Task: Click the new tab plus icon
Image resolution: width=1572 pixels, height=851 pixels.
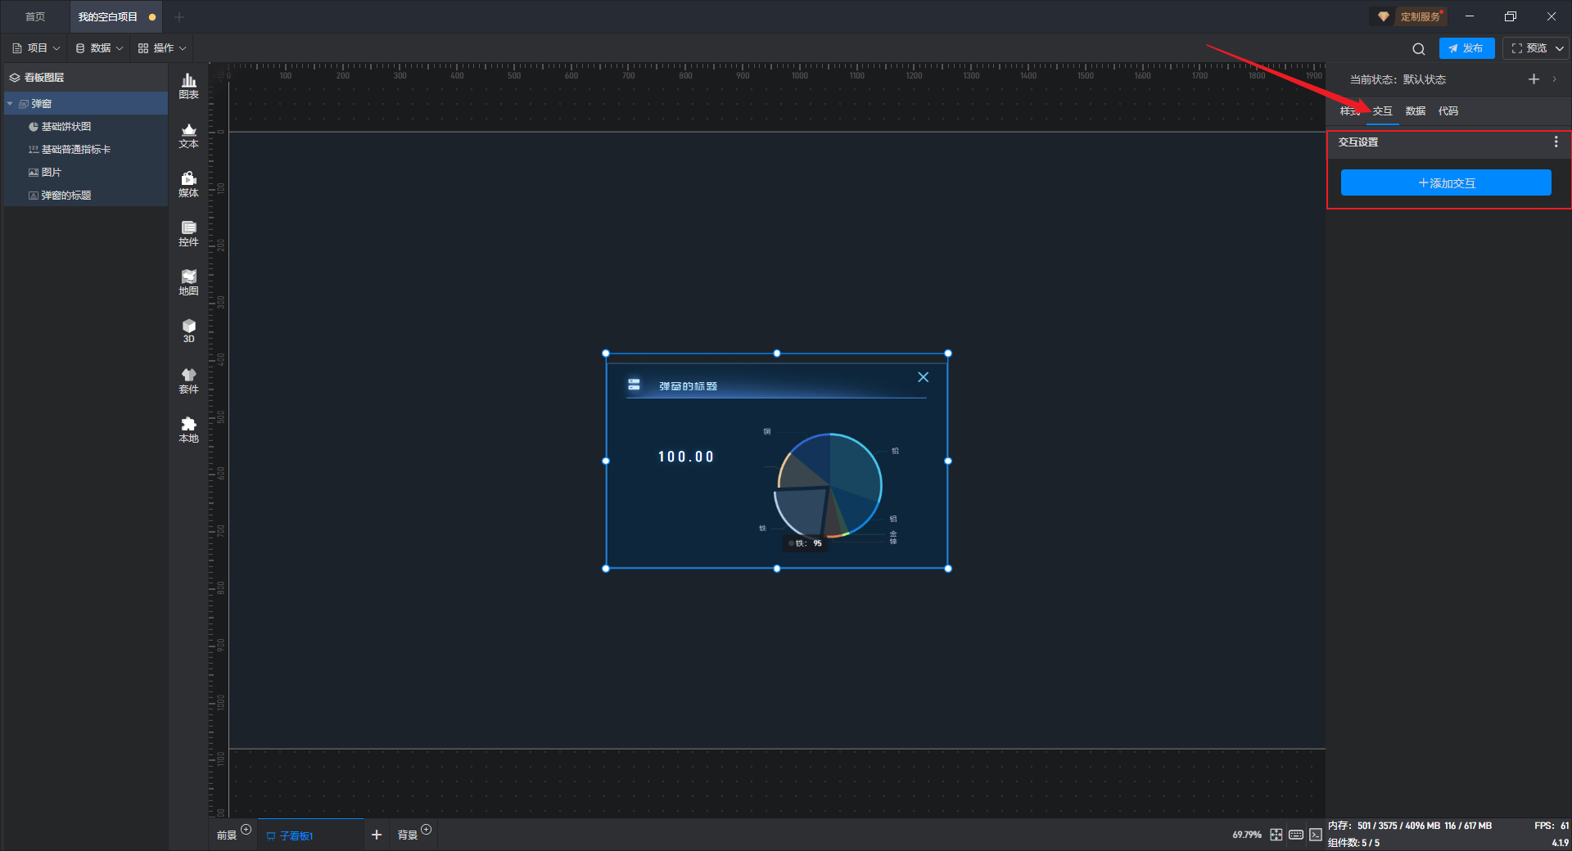Action: tap(179, 17)
